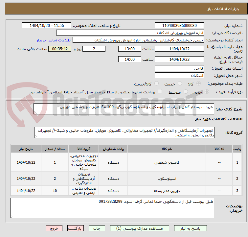
Task: Click the group cell تجهیزات آزمایشگاهی و اندازه‌گیری
Action: (84, 178)
